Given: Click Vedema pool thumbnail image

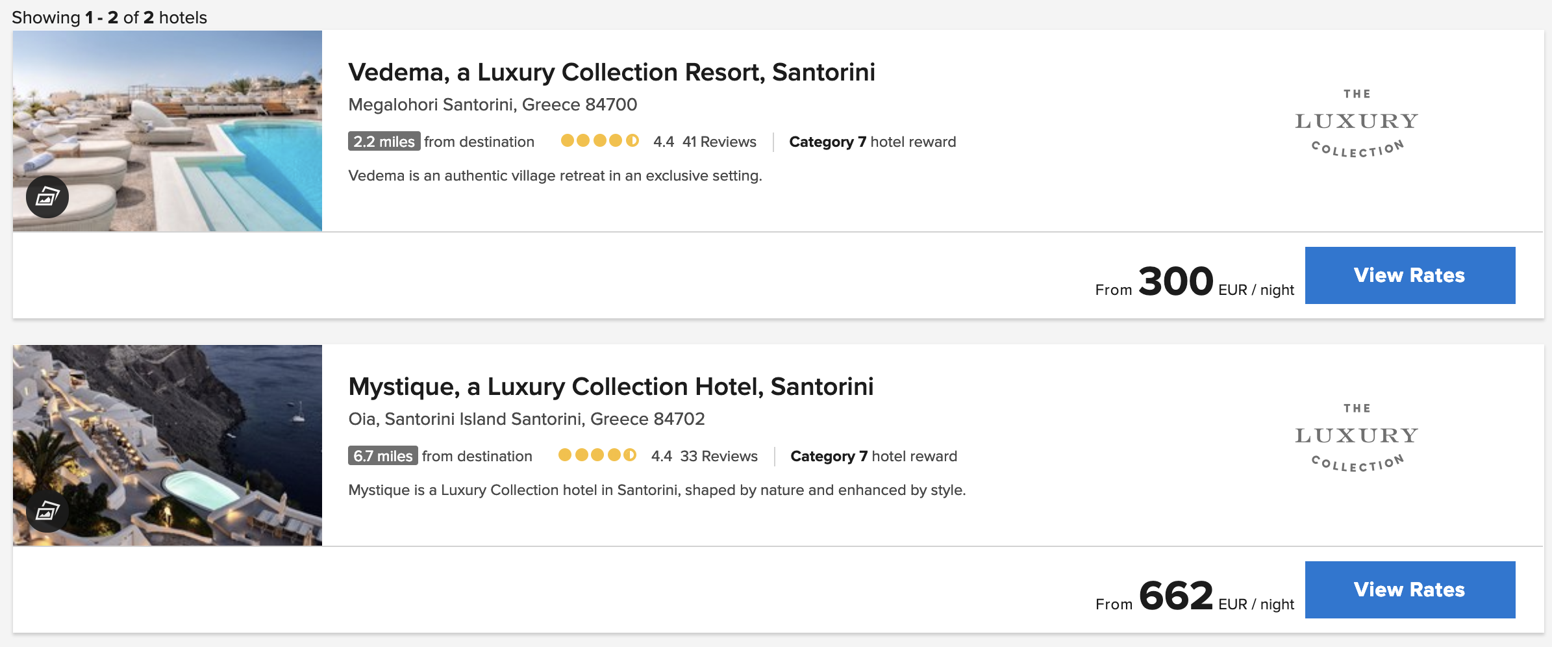Looking at the screenshot, I should (168, 131).
